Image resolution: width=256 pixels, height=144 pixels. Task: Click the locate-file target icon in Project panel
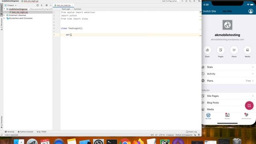click(x=38, y=5)
